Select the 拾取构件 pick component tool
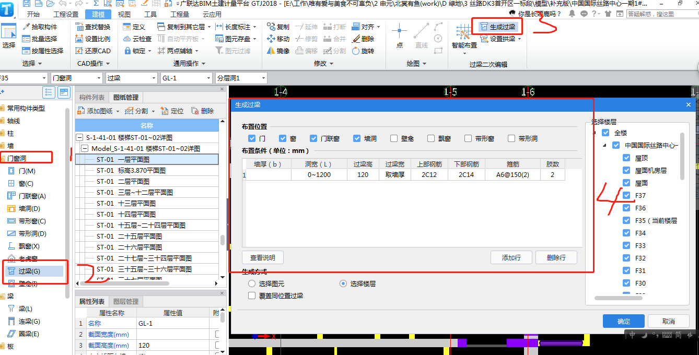 (x=40, y=27)
